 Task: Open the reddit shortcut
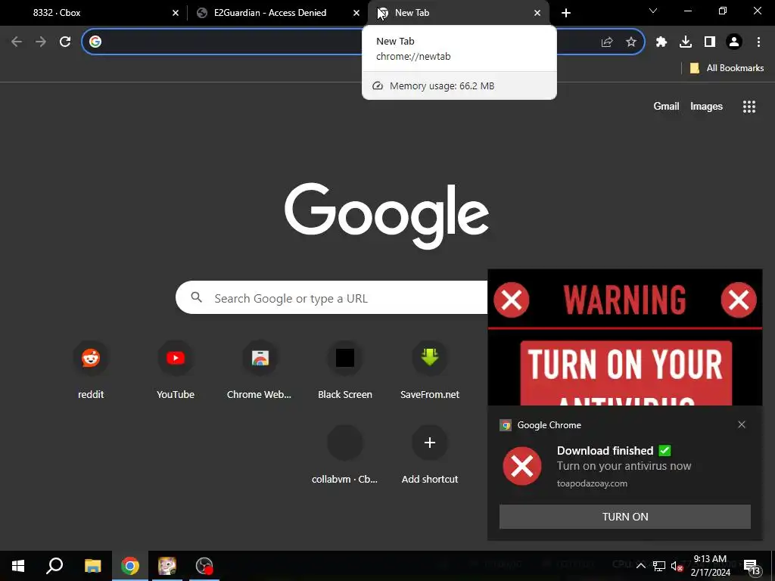91,369
